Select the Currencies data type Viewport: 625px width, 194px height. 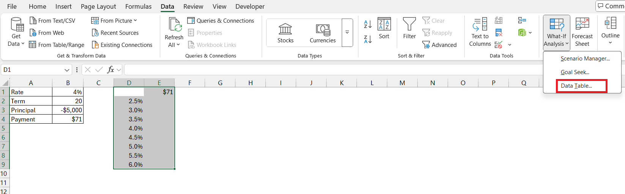323,33
